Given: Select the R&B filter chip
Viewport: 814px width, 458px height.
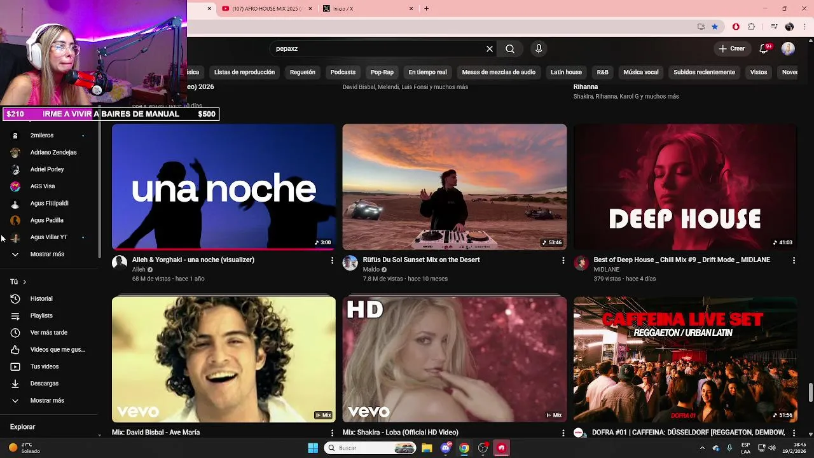Looking at the screenshot, I should click(x=603, y=72).
